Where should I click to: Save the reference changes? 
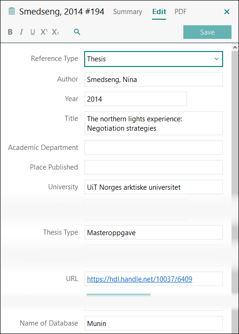207,32
